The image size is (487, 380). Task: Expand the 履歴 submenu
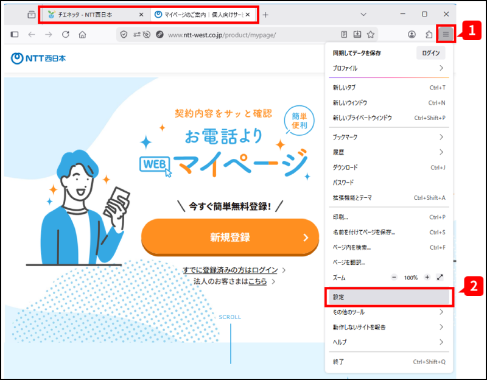click(389, 152)
